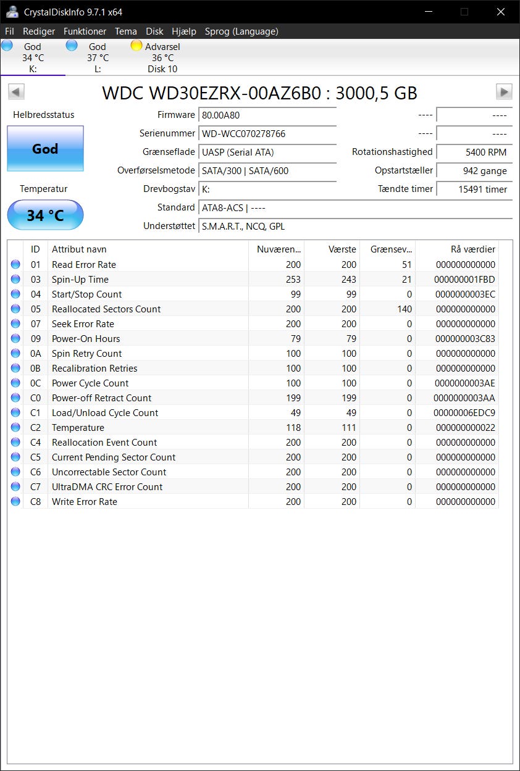Click Overførselsmetode field SATA/300 | SATA/600
Viewport: 520px width, 771px height.
[x=267, y=171]
